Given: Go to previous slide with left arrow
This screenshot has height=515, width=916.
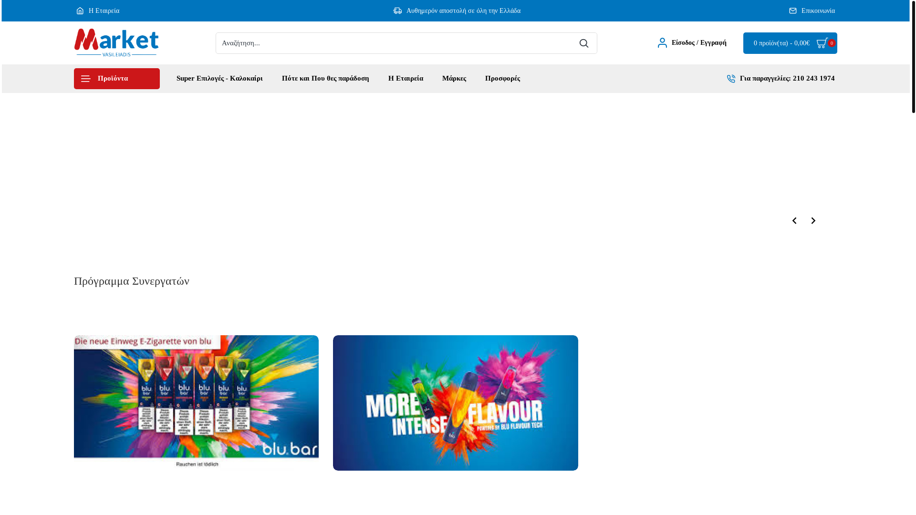Looking at the screenshot, I should 794,221.
